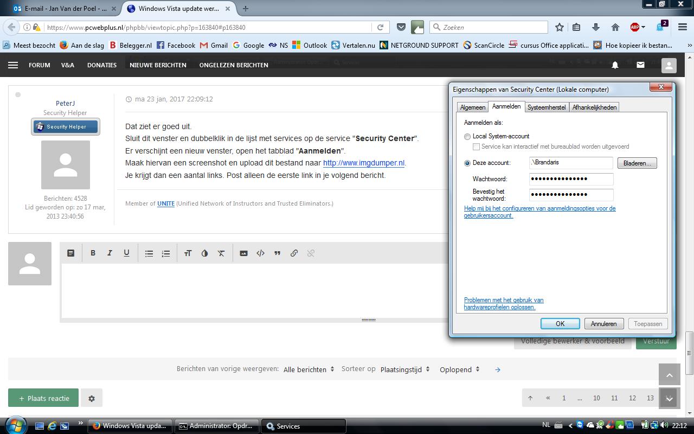Open private messages envelope icon
Screen dimensions: 694x434
pos(640,65)
